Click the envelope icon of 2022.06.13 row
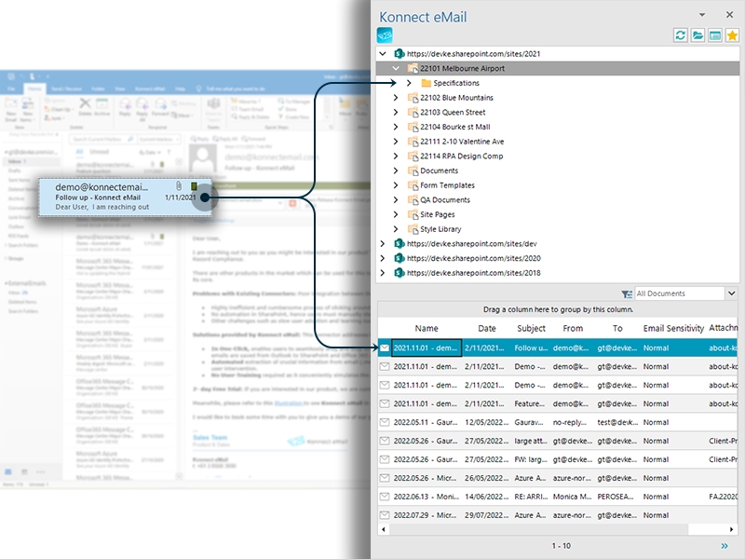The image size is (745, 559). 385,497
